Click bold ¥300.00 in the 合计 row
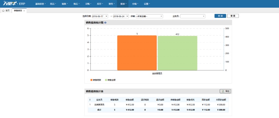Viewport: 279px width, 118px height. click(221, 110)
